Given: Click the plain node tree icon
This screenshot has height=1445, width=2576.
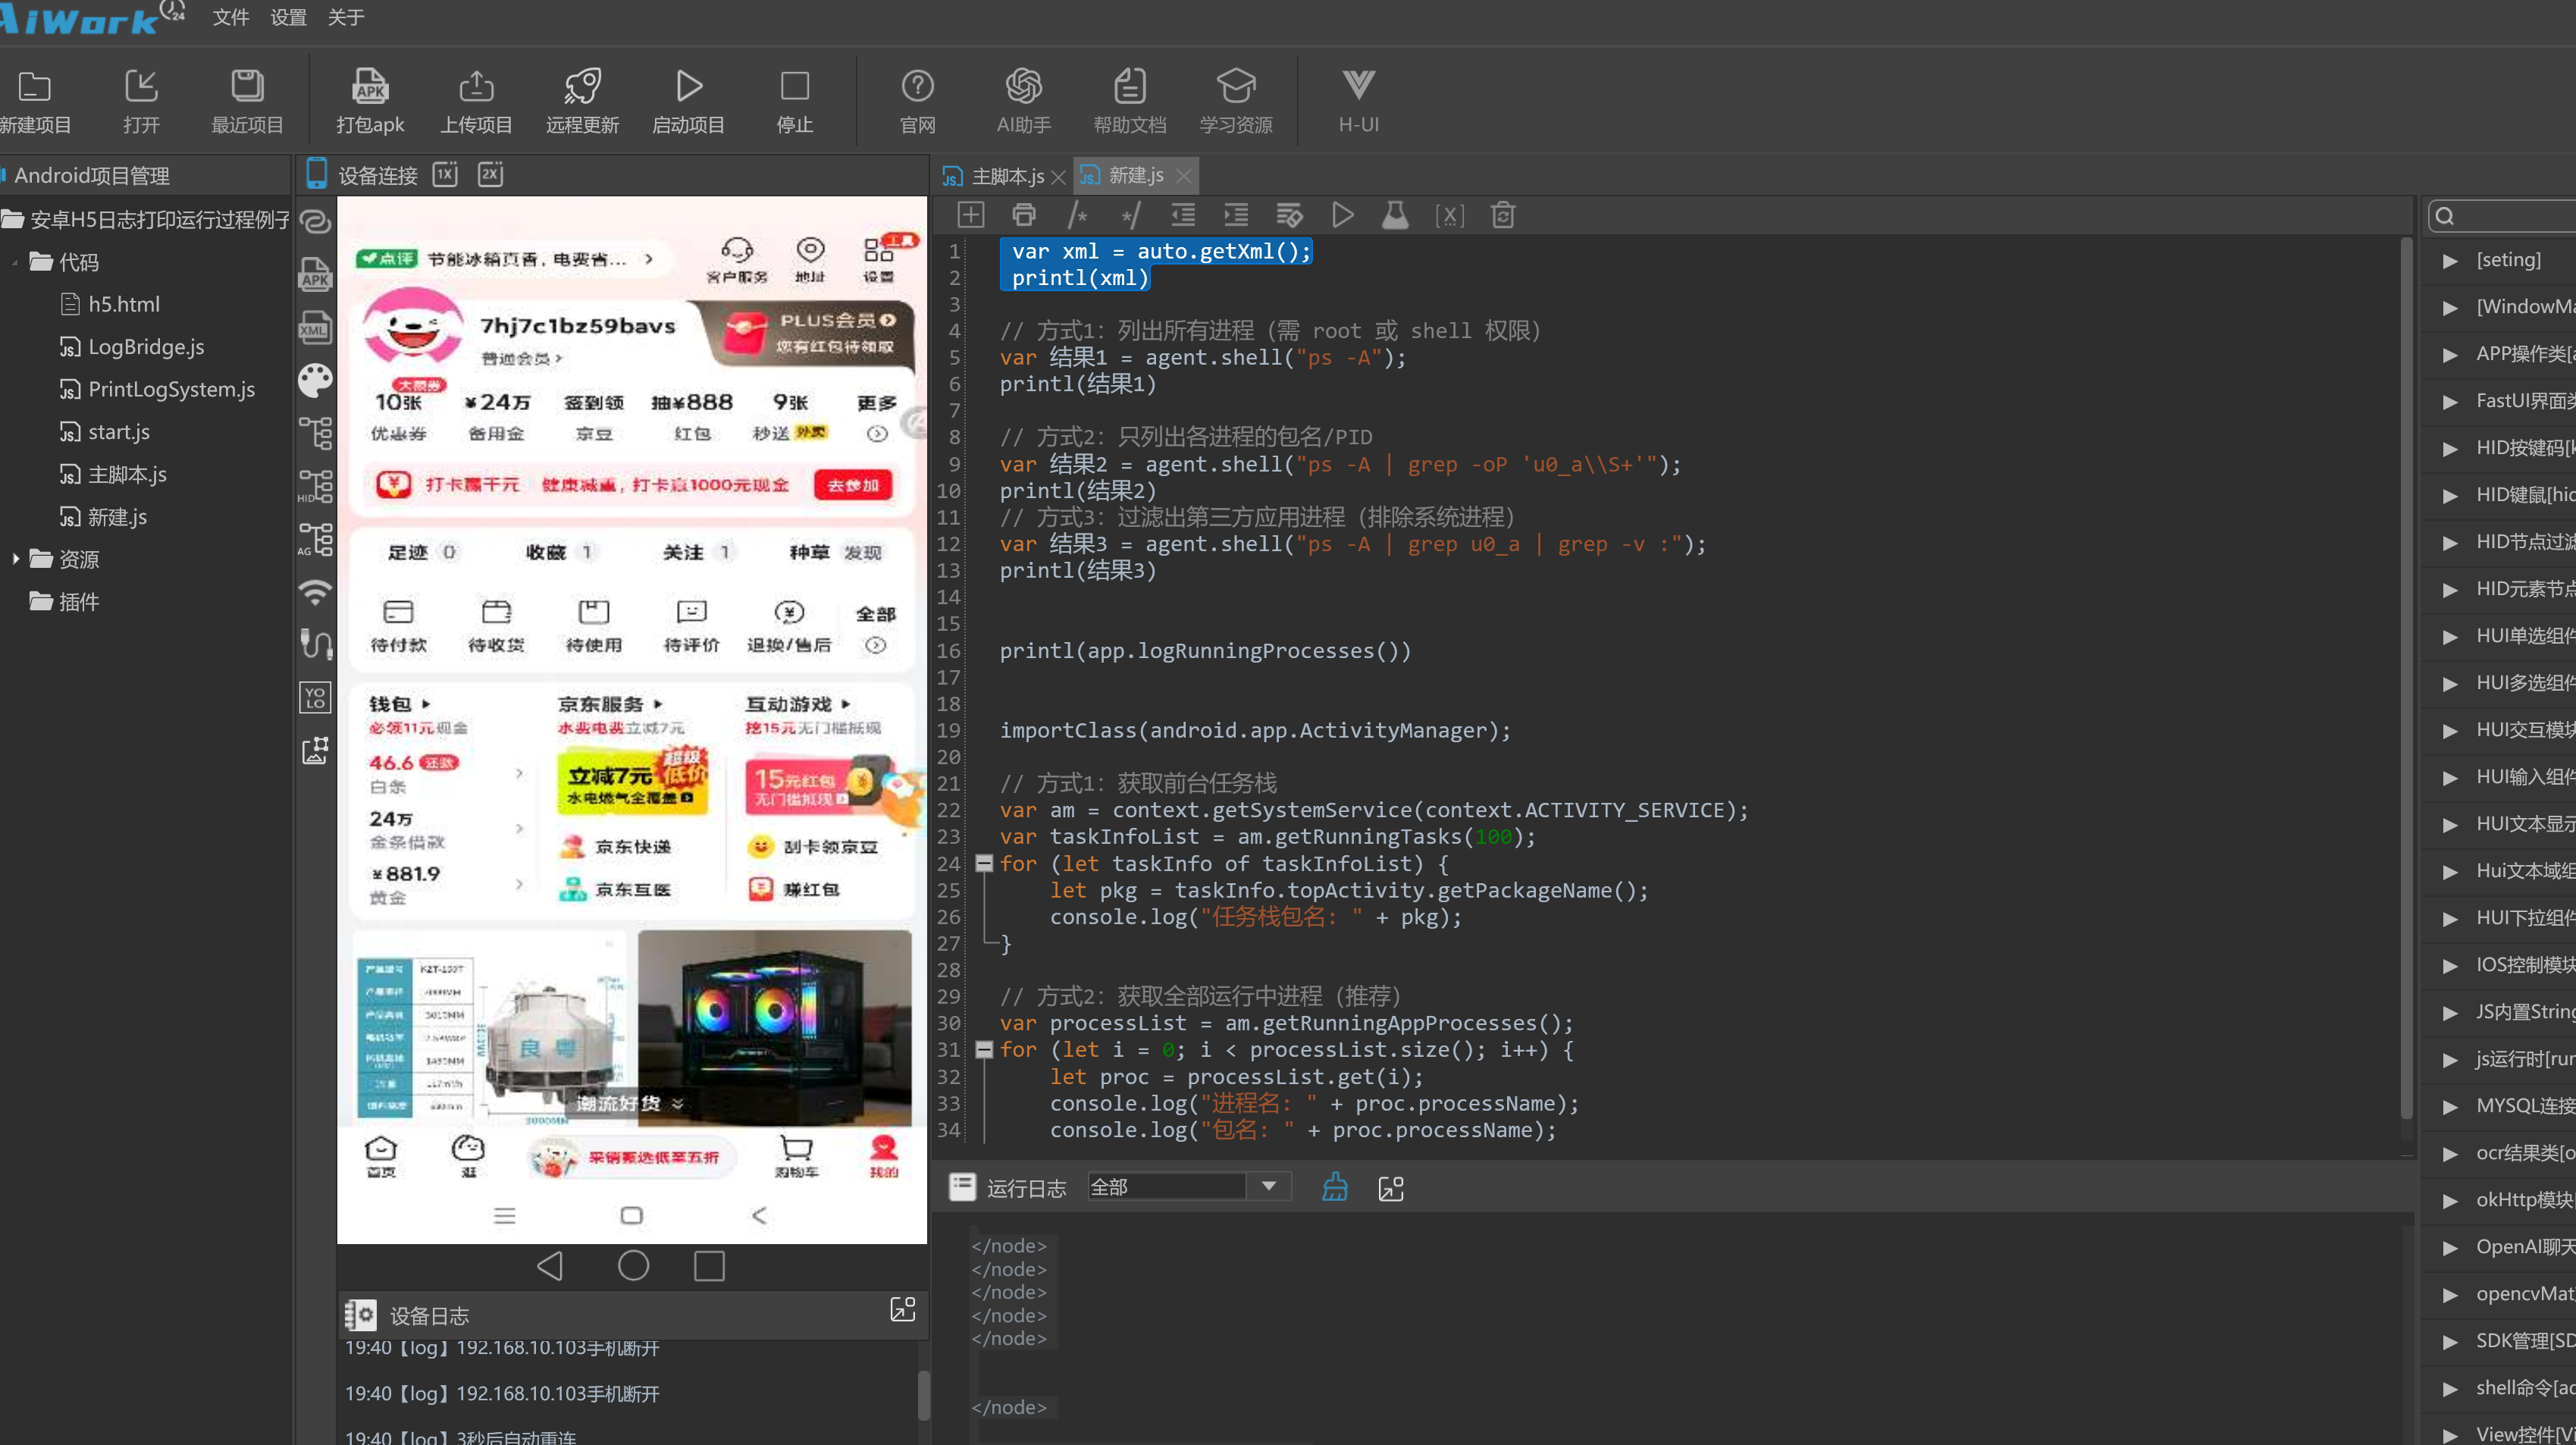Looking at the screenshot, I should 315,433.
